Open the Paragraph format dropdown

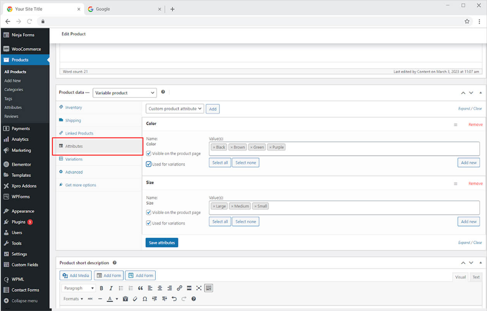pos(79,288)
